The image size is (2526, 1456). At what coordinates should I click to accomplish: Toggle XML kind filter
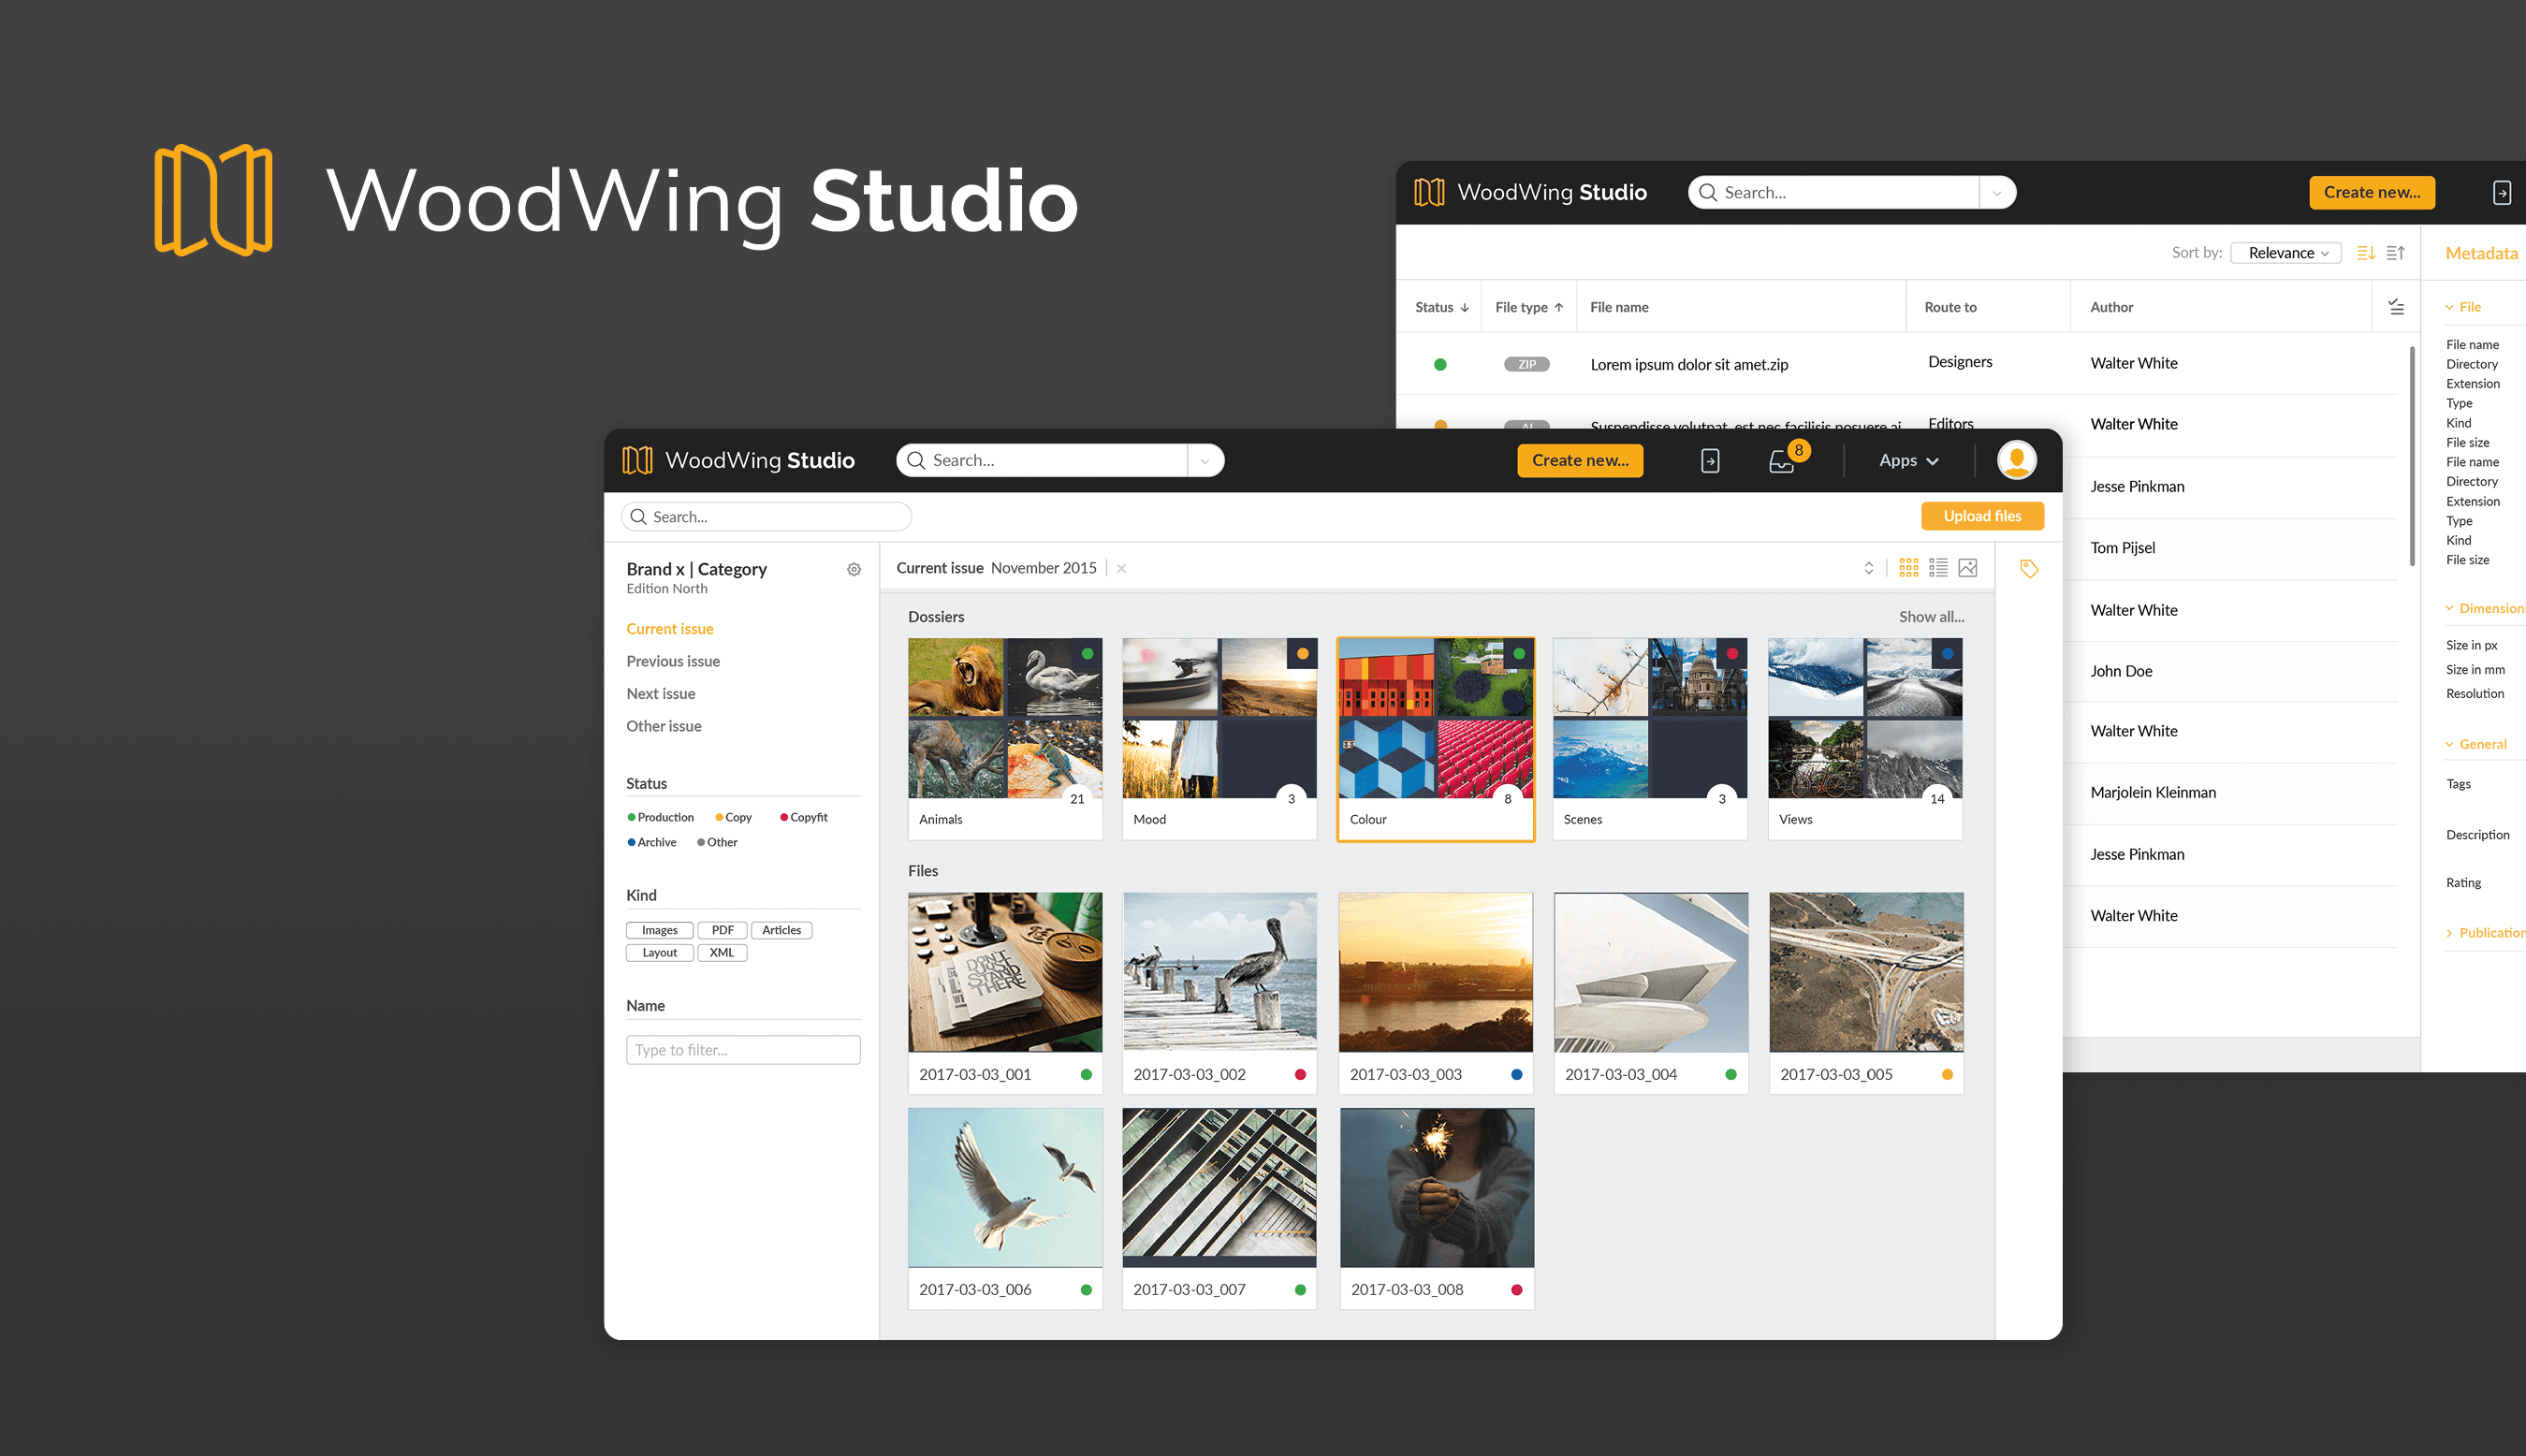(x=722, y=953)
